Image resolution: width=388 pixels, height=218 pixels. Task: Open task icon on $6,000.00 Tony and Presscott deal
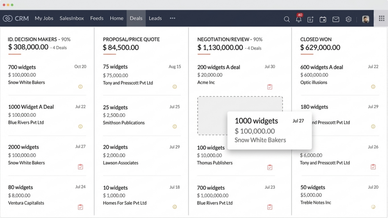coord(373,167)
